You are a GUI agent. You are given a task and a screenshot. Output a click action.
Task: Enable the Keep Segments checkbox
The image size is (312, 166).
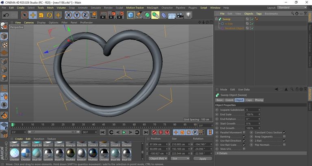tap(284, 137)
